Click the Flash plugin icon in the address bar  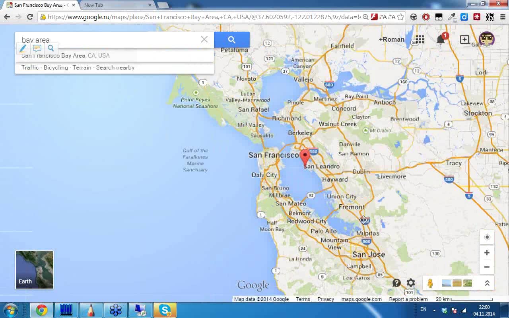(374, 17)
